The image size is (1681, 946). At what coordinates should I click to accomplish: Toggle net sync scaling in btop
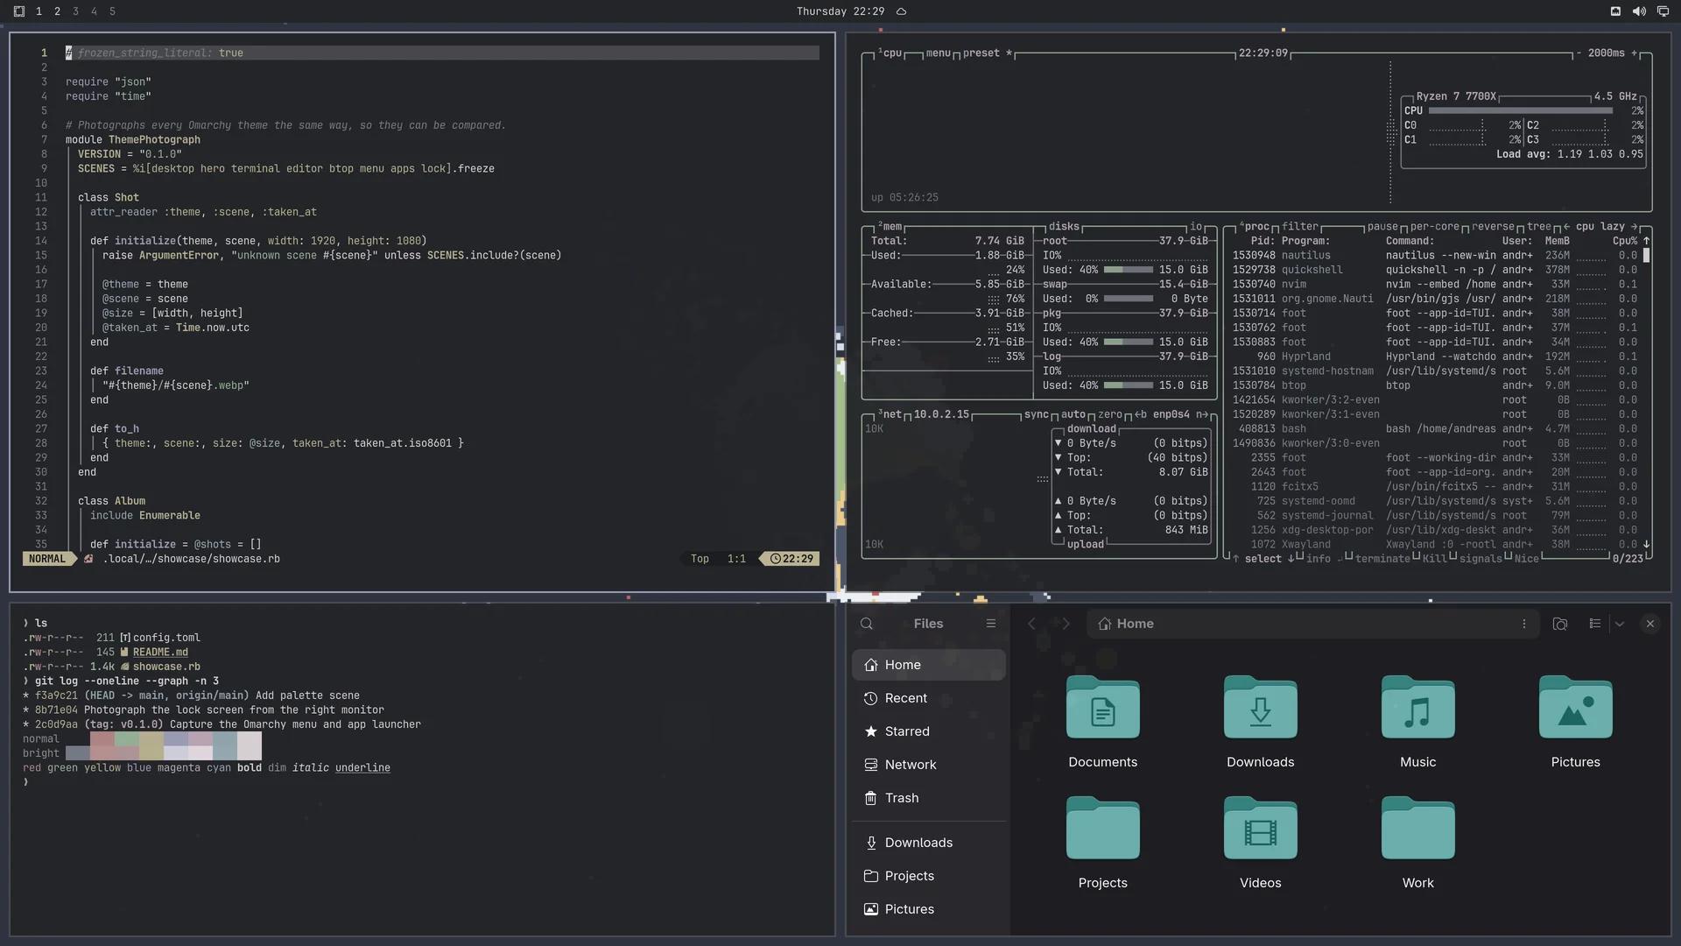pyautogui.click(x=1037, y=414)
